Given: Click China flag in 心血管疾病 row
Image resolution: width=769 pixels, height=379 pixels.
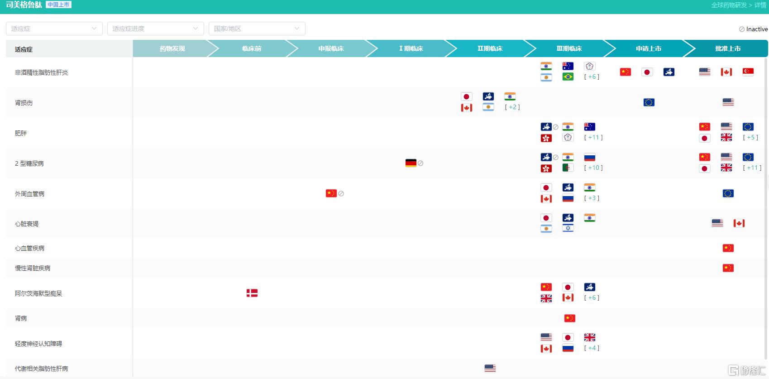Looking at the screenshot, I should (x=728, y=248).
